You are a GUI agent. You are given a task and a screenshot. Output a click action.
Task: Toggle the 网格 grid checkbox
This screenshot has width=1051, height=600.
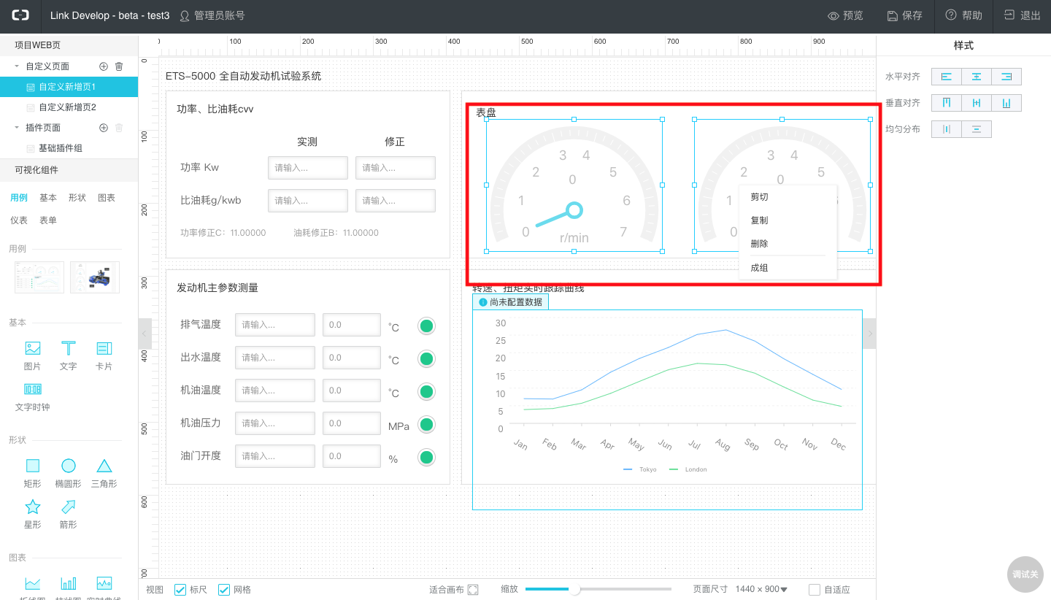224,590
